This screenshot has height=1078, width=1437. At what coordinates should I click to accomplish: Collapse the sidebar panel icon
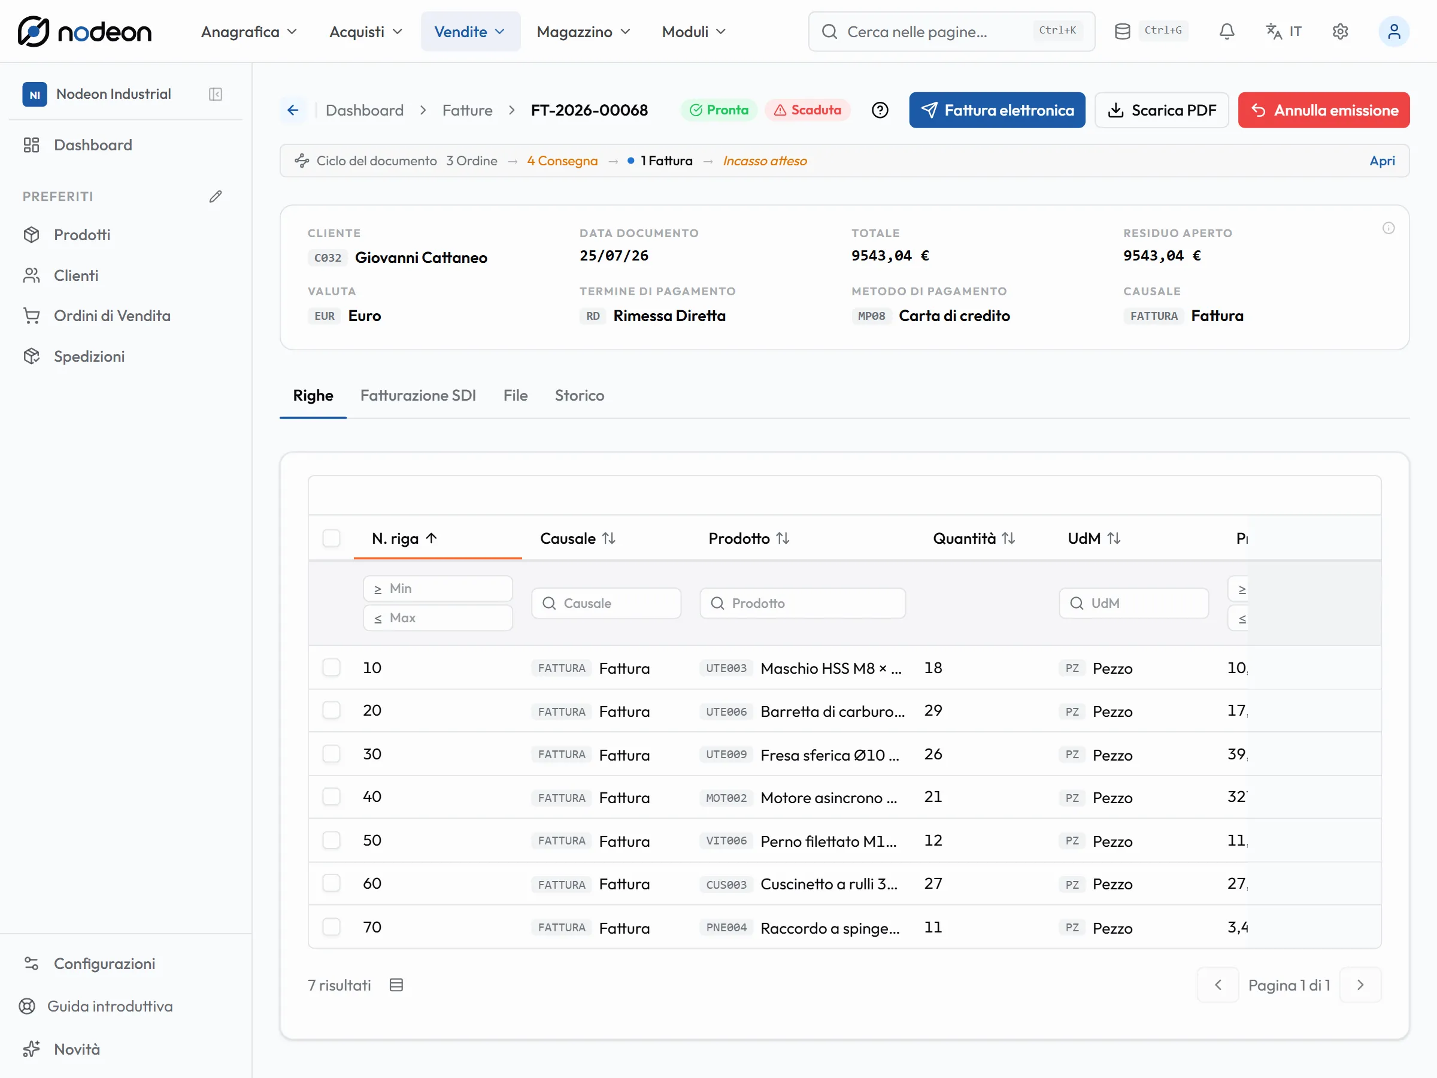pyautogui.click(x=216, y=94)
